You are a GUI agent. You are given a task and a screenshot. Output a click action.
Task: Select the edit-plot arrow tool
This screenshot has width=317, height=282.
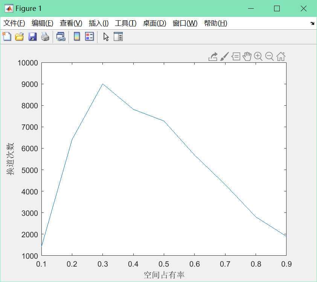pos(106,36)
